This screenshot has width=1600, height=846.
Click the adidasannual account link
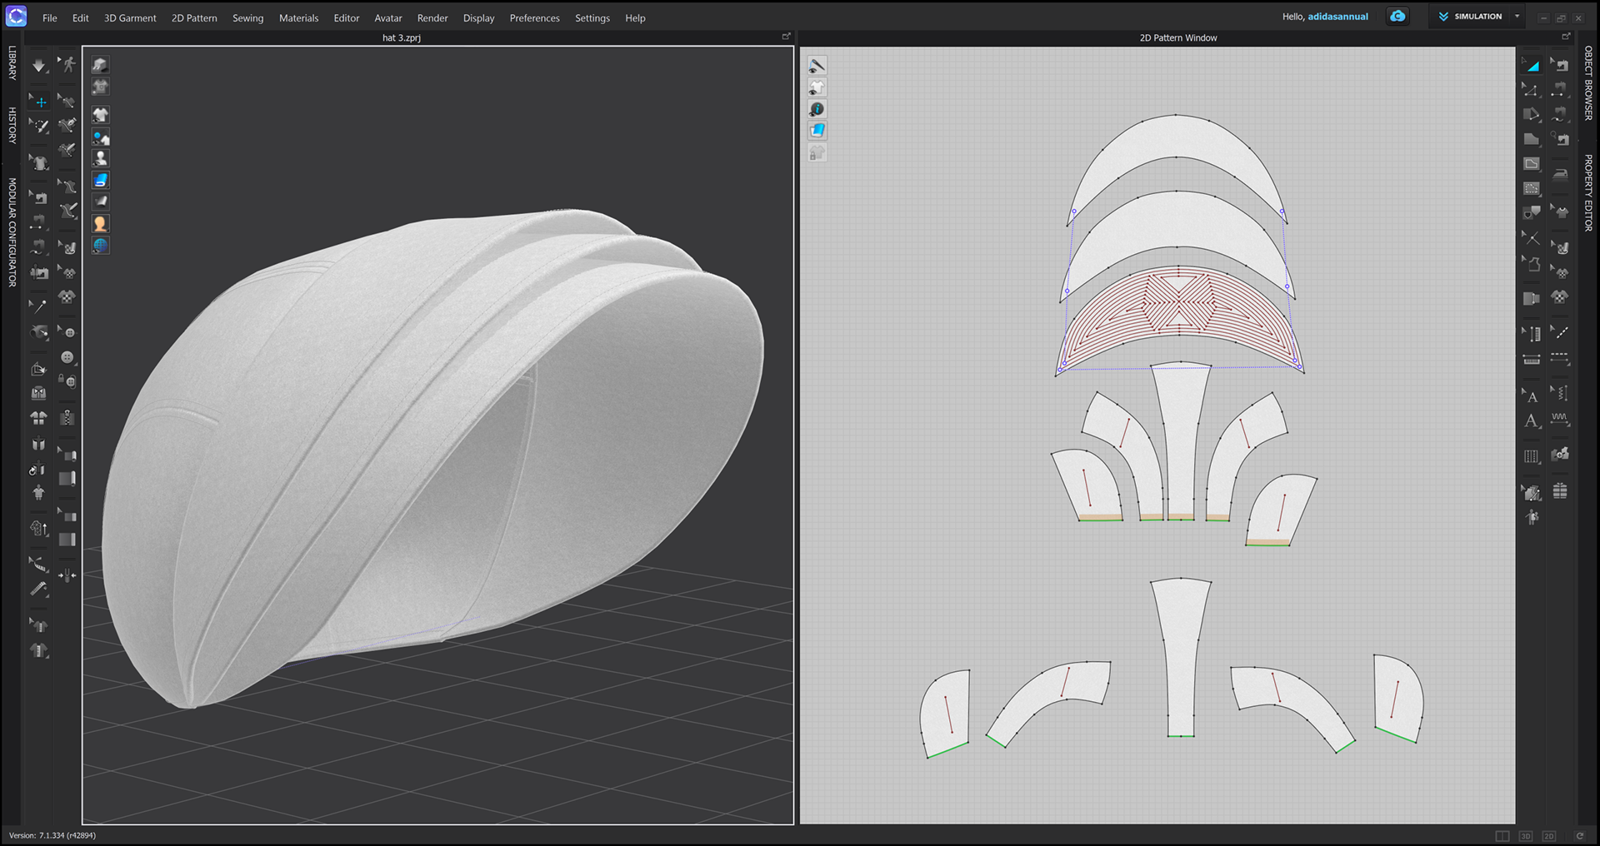(x=1338, y=16)
